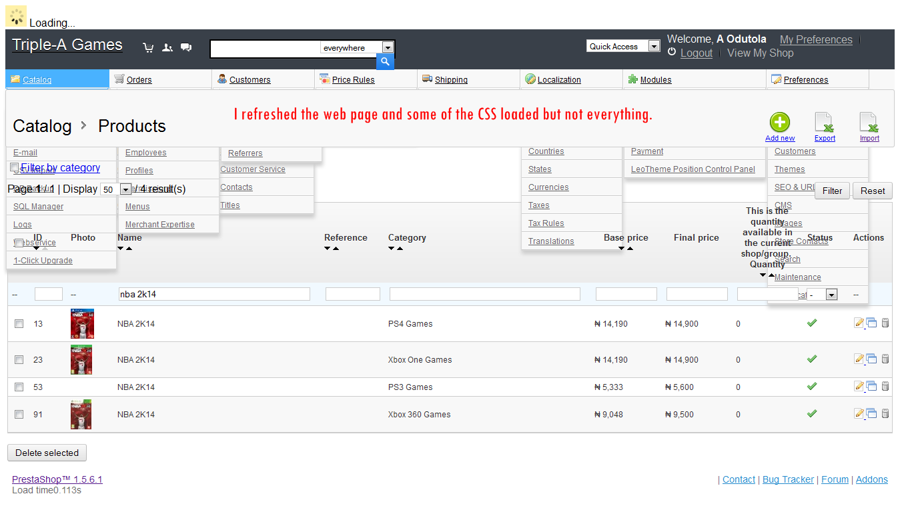Click the Base price filter input field

[x=626, y=294]
